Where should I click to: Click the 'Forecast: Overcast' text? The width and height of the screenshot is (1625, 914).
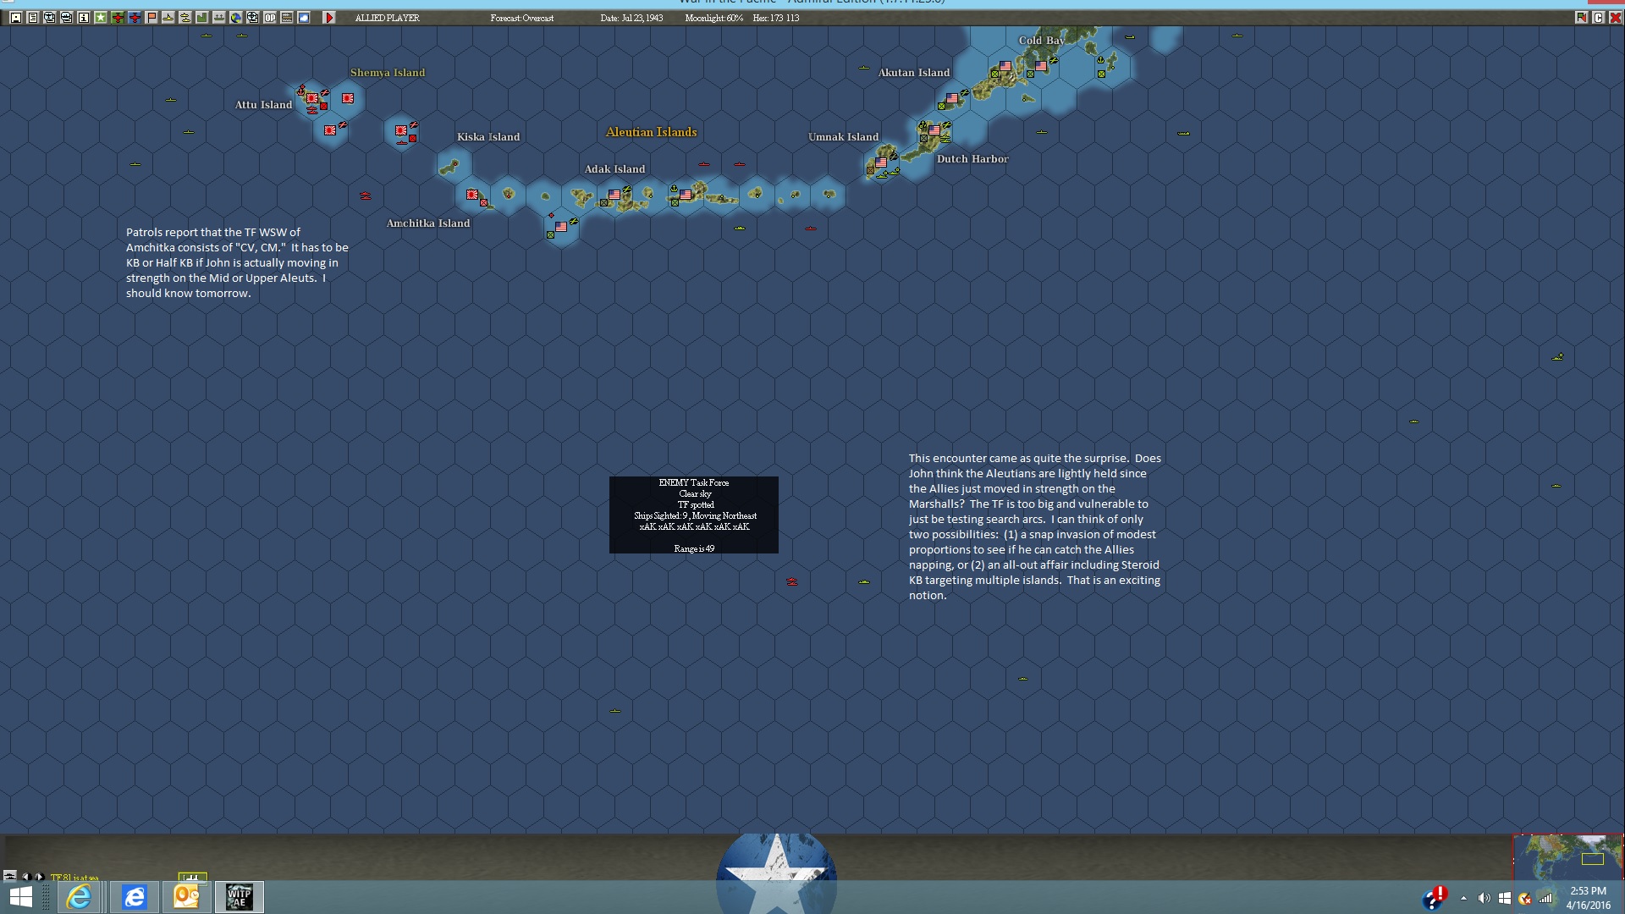pos(522,18)
